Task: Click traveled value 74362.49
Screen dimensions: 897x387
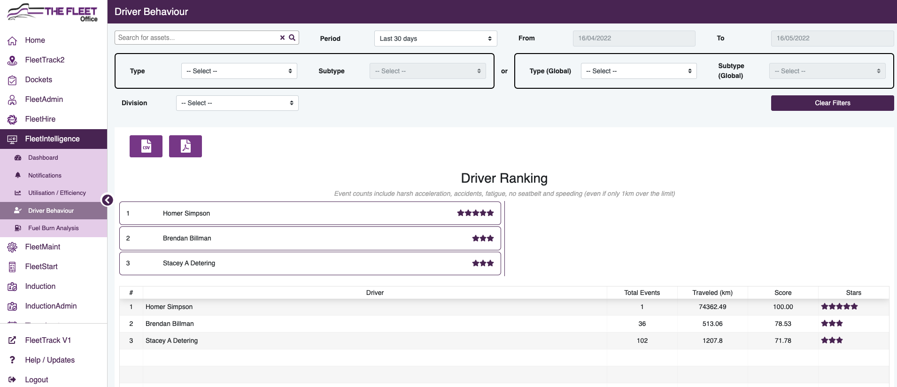Action: pos(712,307)
